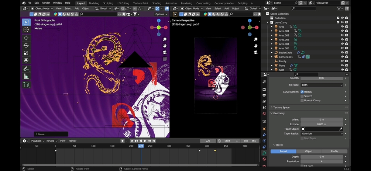Screen dimensions: 371x171
Task: Open Playback dropdown in timeline
Action: pyautogui.click(x=38, y=141)
